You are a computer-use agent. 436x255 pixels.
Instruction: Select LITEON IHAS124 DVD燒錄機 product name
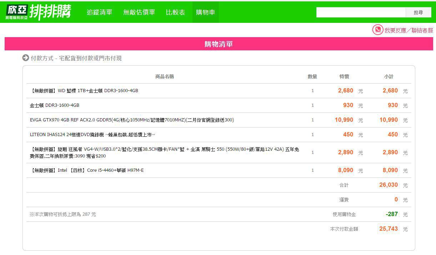point(92,135)
